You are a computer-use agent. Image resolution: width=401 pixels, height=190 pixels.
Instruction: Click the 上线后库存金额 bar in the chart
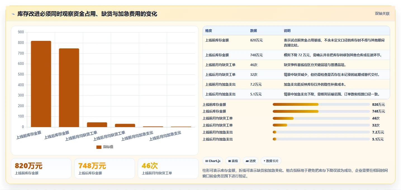coord(69,88)
